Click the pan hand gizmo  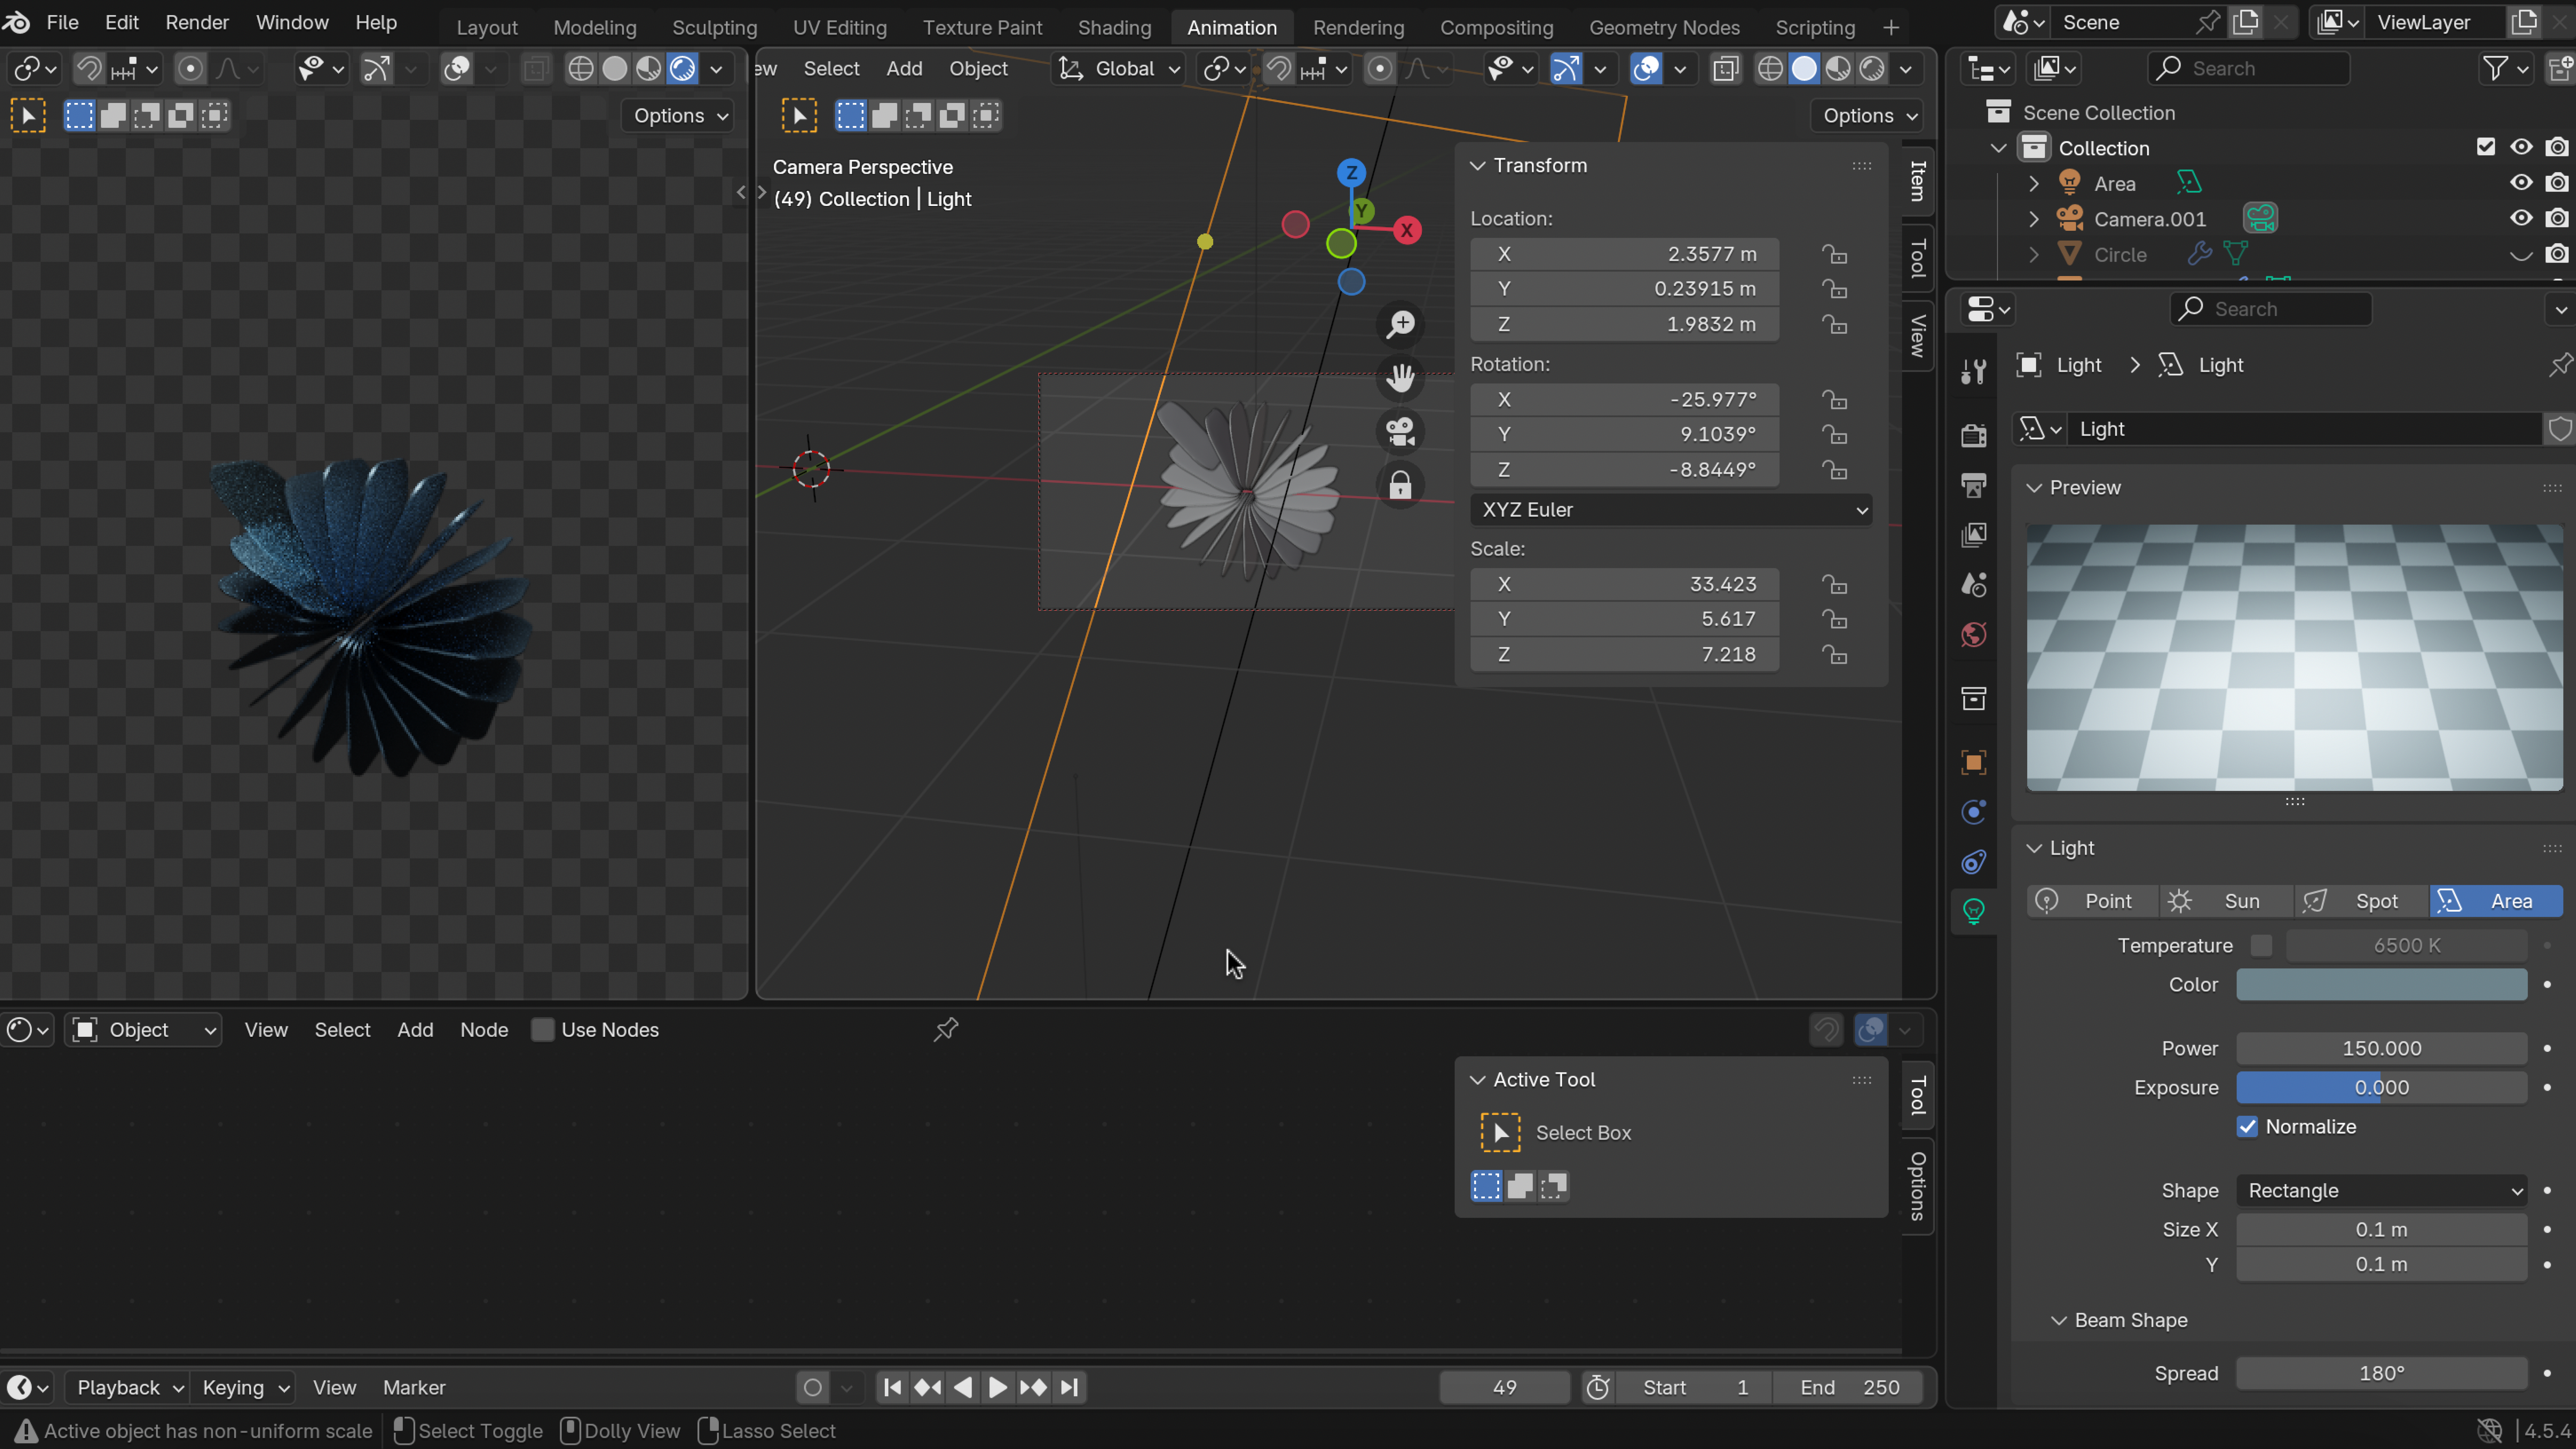point(1400,378)
